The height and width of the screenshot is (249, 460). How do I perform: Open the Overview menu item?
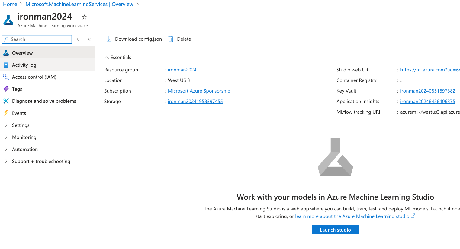point(48,53)
